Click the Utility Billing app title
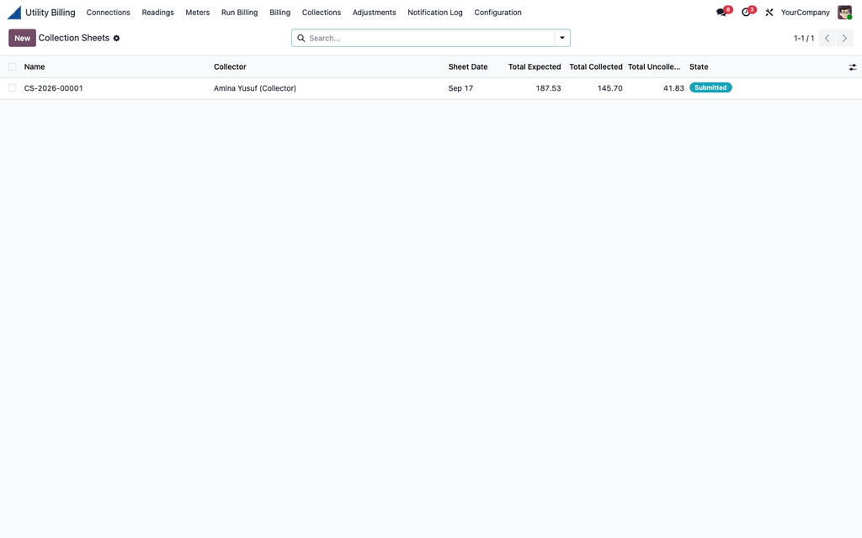This screenshot has width=862, height=538. [x=50, y=12]
